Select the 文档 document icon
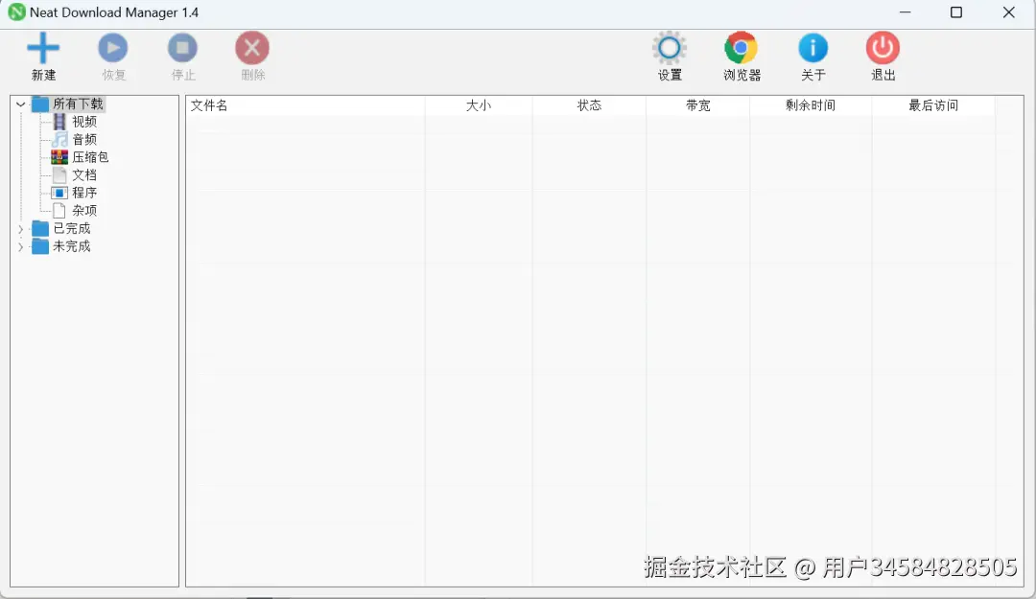The height and width of the screenshot is (599, 1036). [59, 175]
